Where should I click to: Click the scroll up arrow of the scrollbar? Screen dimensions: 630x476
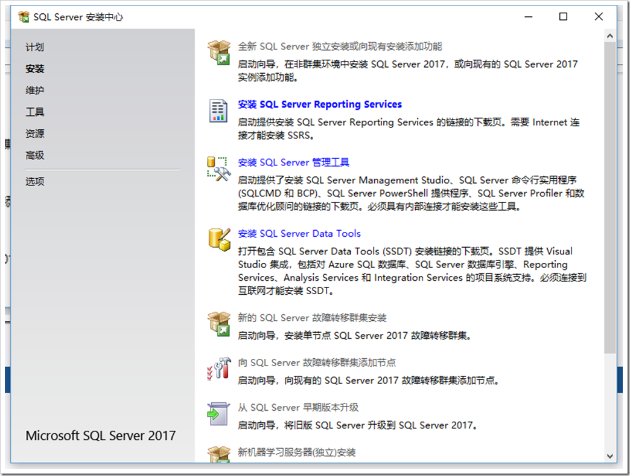click(x=610, y=36)
